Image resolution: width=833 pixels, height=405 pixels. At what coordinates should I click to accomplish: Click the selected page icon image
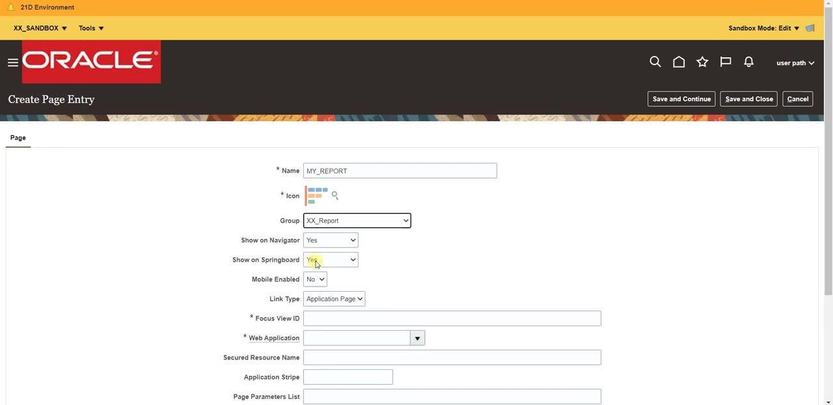tap(317, 195)
